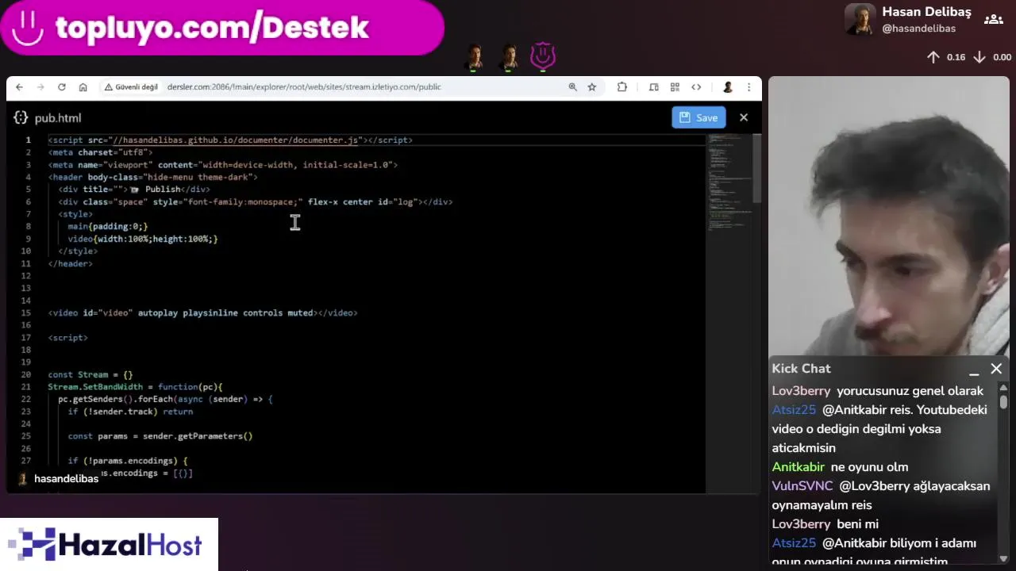This screenshot has width=1016, height=571.
Task: Click the 'if (!sender.track) return' line
Action: coord(130,412)
